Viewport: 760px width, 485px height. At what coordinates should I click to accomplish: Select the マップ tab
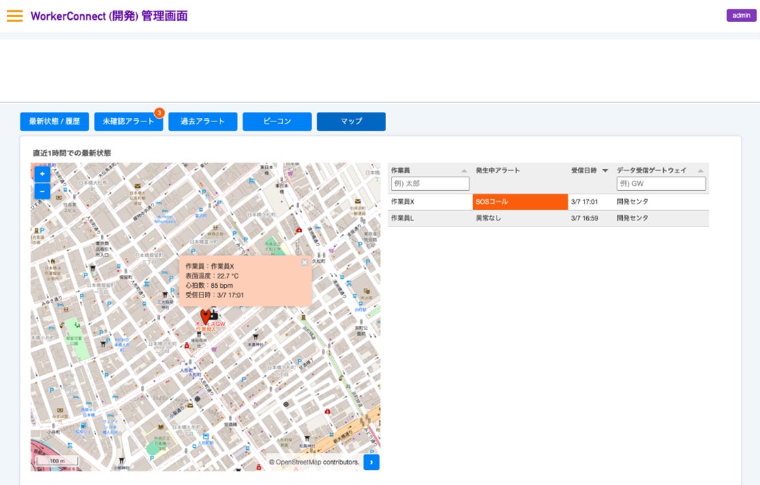pyautogui.click(x=351, y=121)
